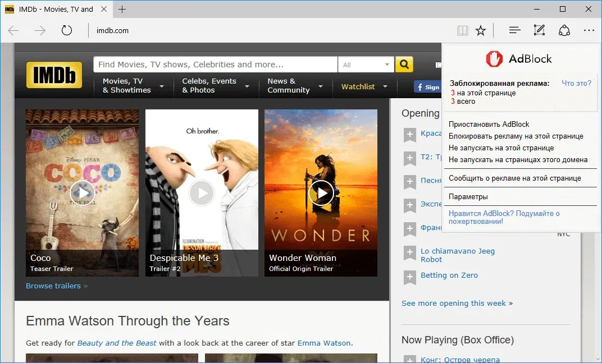Open the Share icon in toolbar
602x363 pixels.
564,30
